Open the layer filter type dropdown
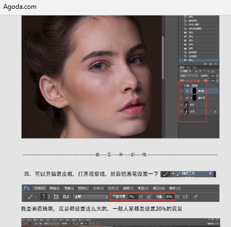Viewport: 231px width, 227px height. (186, 71)
